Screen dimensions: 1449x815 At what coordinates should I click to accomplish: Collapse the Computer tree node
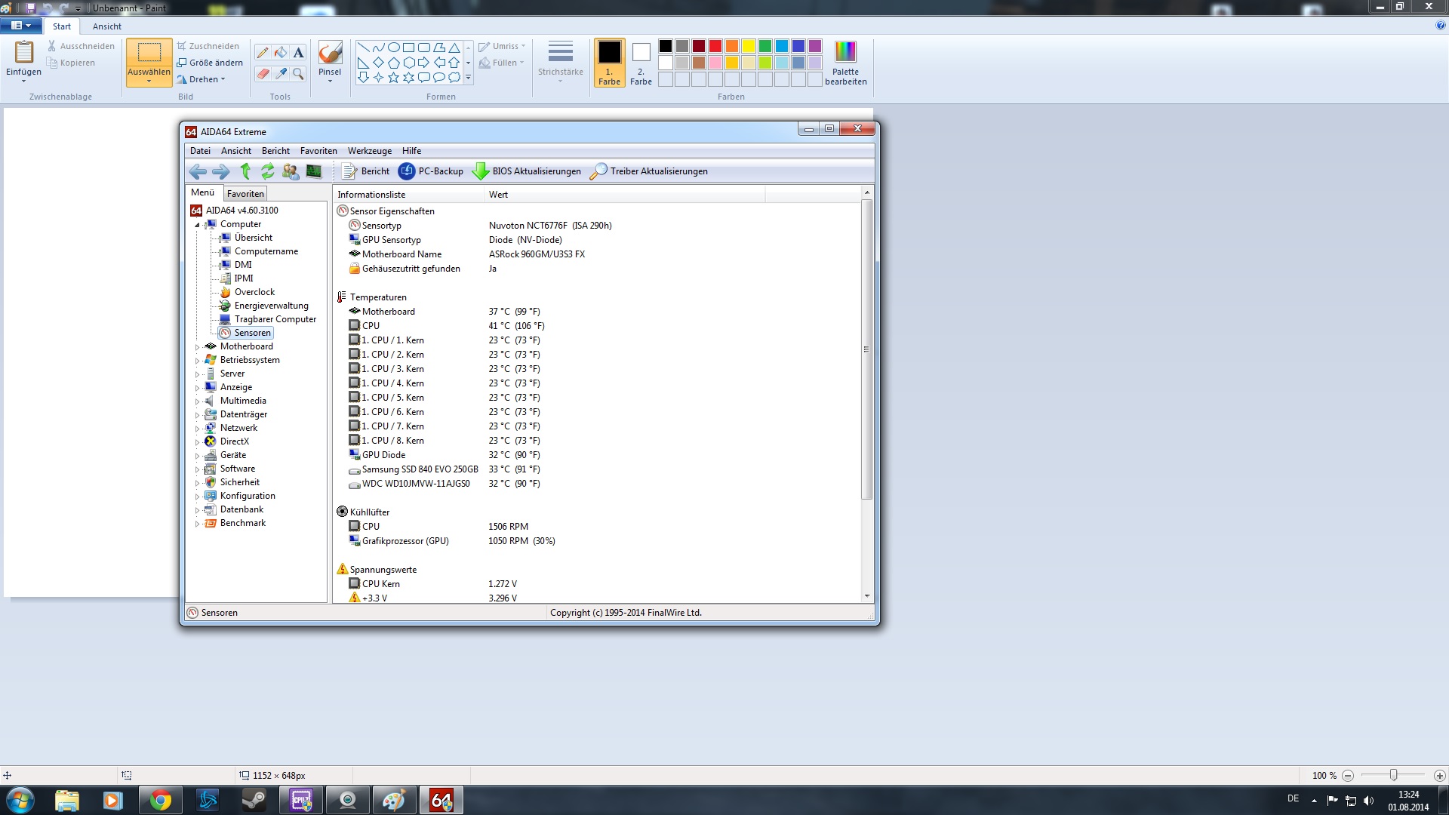point(198,225)
